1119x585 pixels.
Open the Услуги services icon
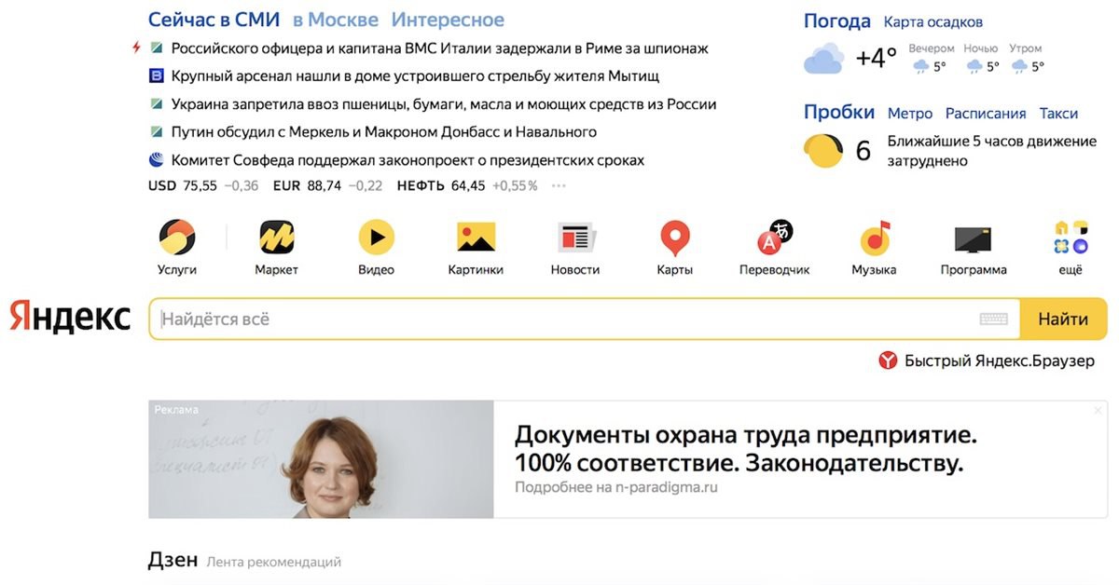point(177,238)
